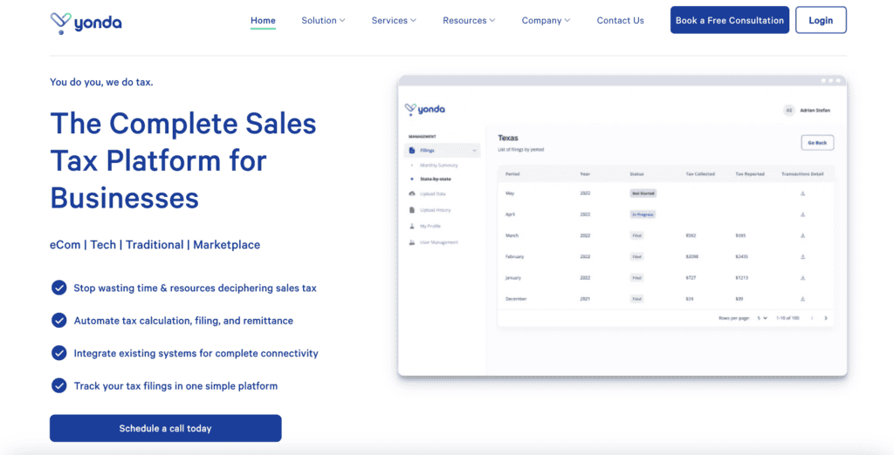Download transaction details for the March row
This screenshot has width=894, height=455.
tap(802, 235)
